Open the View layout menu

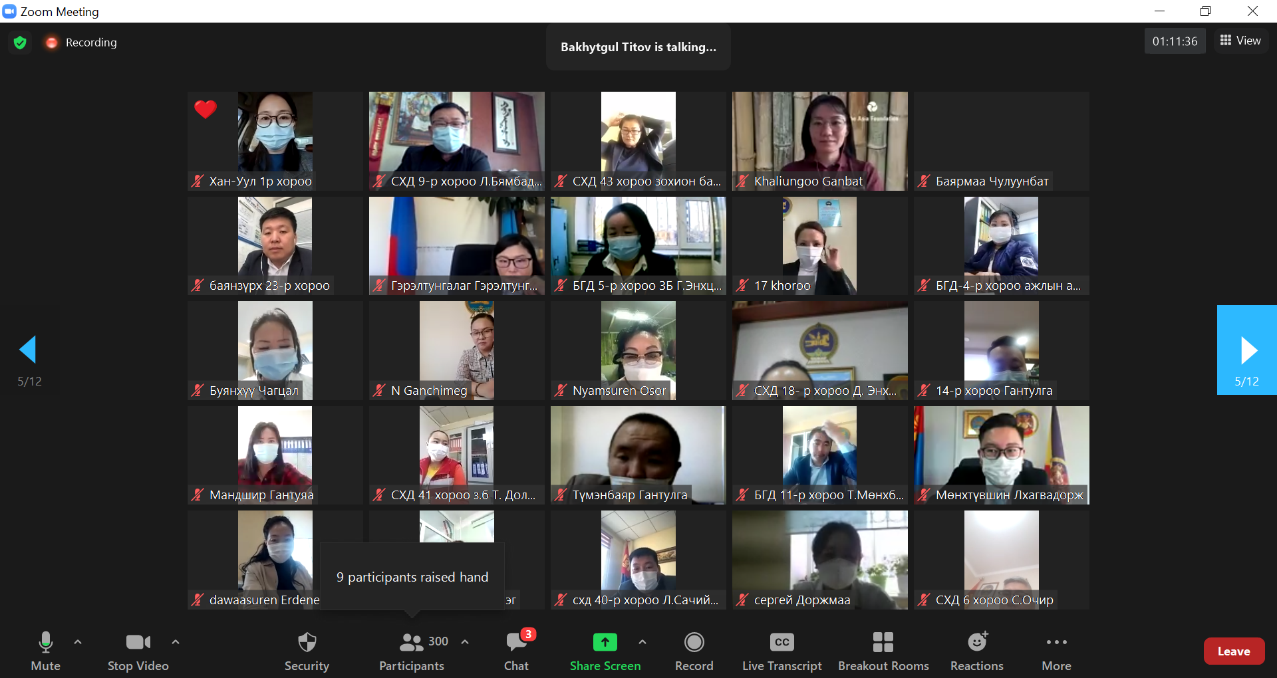tap(1240, 41)
